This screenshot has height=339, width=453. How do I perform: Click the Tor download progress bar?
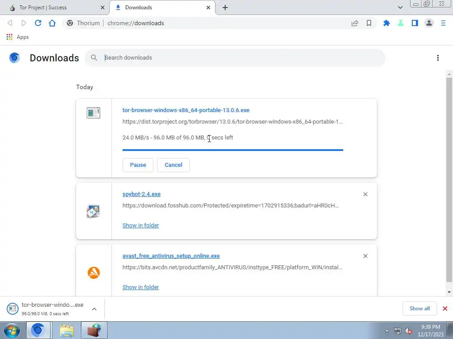coord(233,150)
